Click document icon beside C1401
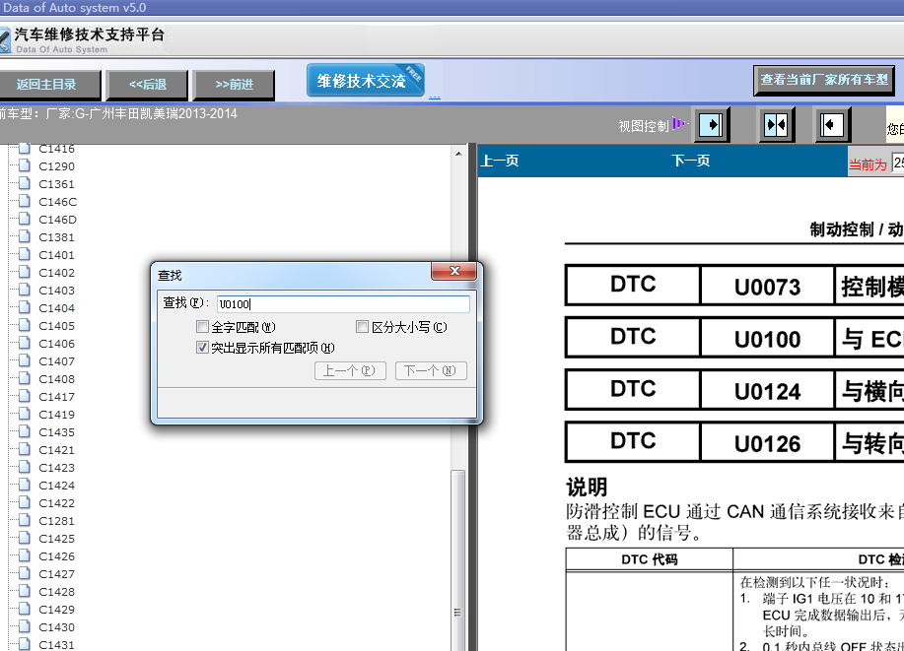The image size is (904, 651). click(25, 255)
